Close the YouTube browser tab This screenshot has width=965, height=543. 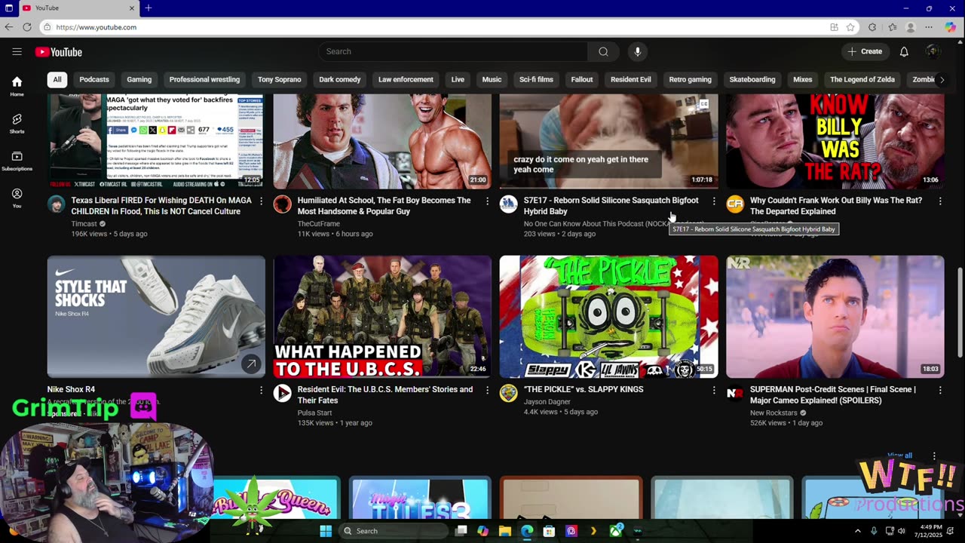tap(132, 8)
